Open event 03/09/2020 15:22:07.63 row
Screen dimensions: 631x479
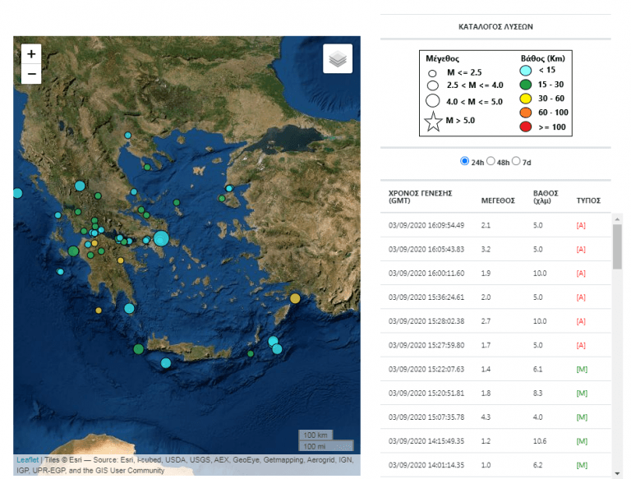coord(495,369)
